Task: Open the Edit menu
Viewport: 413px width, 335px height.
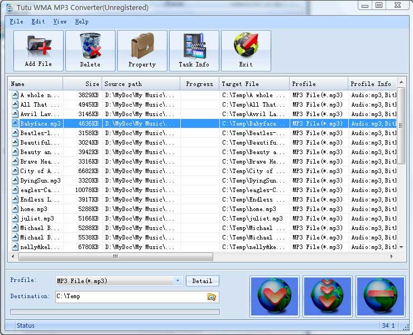Action: 38,22
